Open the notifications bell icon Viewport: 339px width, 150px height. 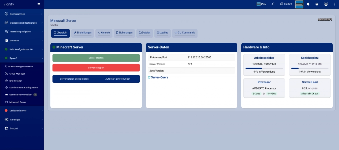click(x=308, y=4)
